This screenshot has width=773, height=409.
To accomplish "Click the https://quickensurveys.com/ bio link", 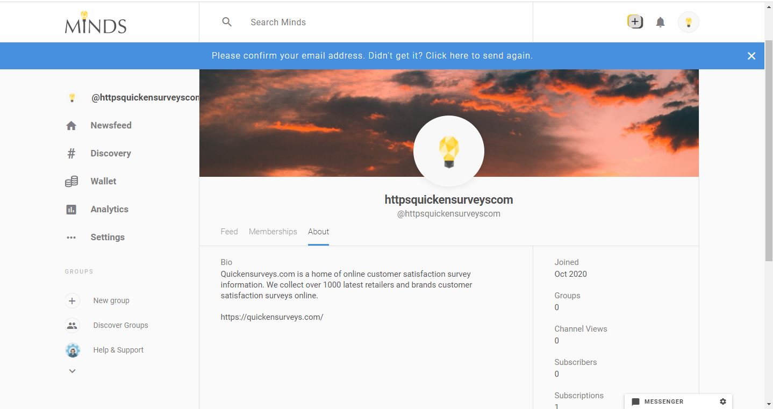I will (x=272, y=317).
